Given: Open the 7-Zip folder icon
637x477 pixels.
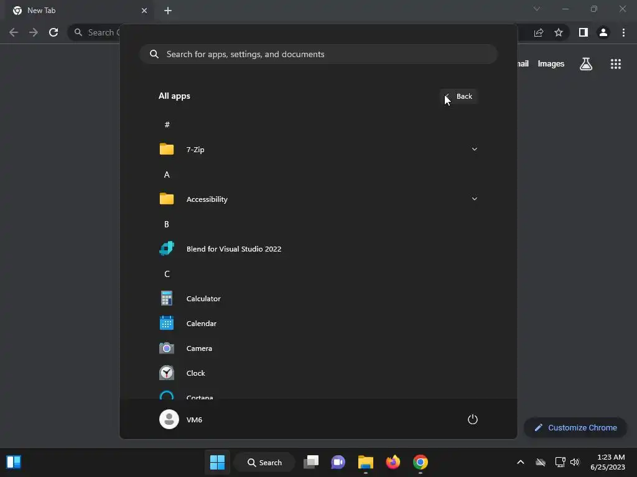Looking at the screenshot, I should coord(167,149).
